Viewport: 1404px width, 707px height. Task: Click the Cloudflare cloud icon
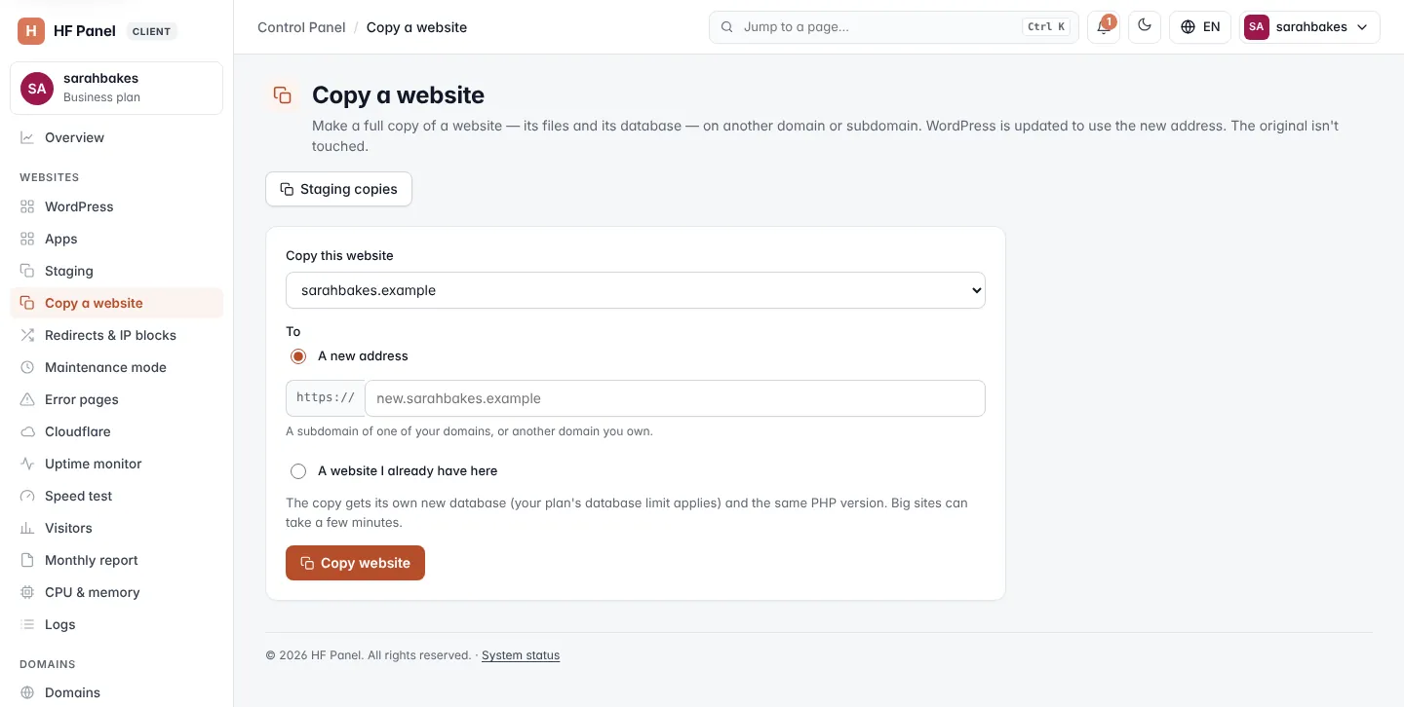[27, 431]
